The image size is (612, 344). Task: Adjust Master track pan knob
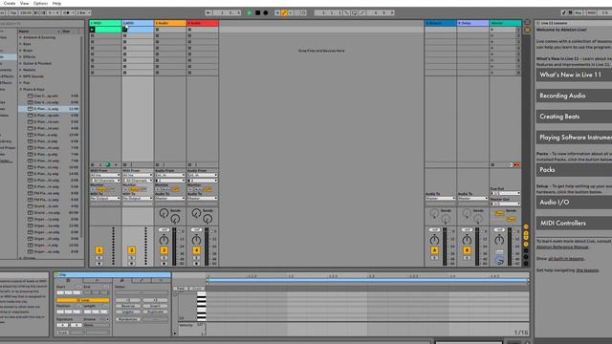point(499,240)
